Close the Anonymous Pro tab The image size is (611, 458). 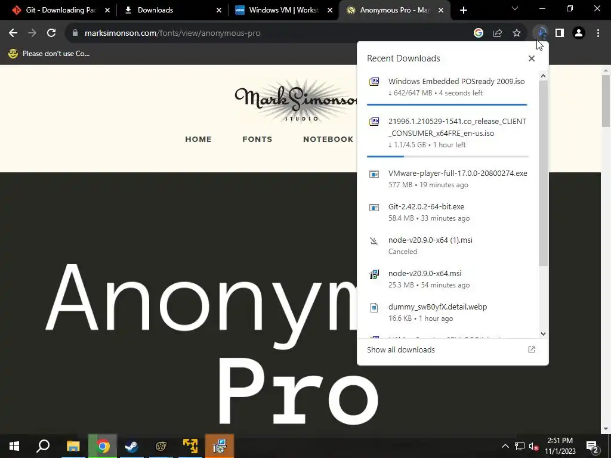click(441, 10)
